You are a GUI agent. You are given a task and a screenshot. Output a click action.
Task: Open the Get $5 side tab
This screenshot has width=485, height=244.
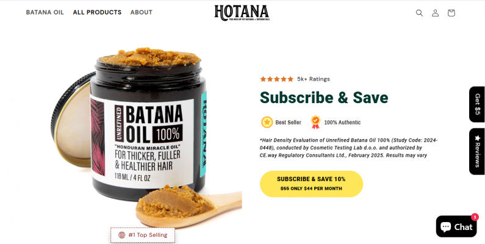[477, 104]
